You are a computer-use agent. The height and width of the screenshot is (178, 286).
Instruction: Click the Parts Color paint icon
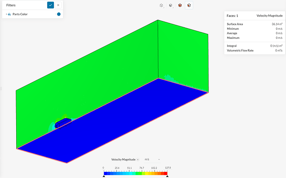coord(10,14)
